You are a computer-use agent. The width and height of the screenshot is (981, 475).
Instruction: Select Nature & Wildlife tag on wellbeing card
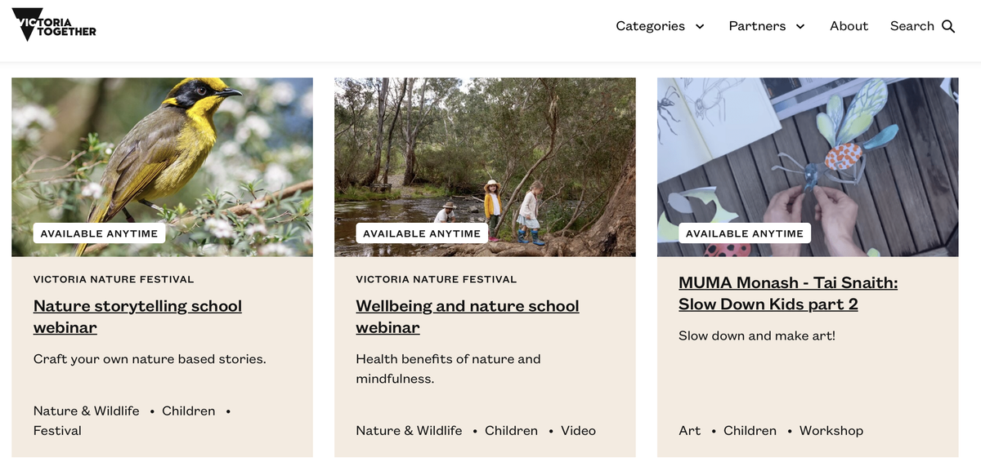409,430
